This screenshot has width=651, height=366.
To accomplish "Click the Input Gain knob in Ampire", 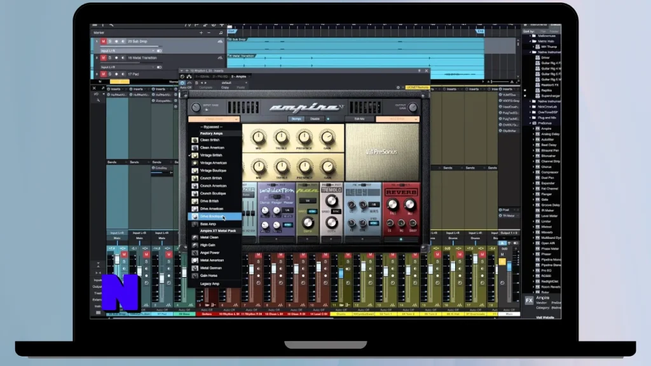I will click(196, 107).
